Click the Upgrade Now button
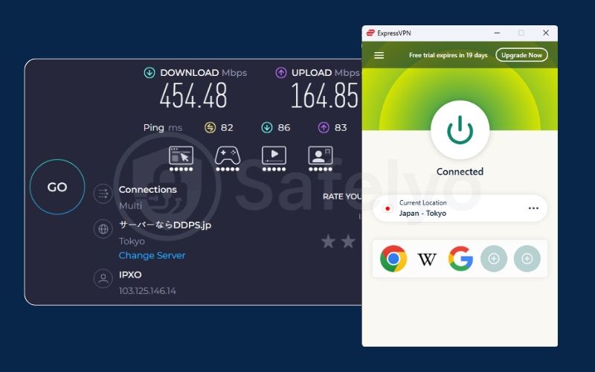Screen dimensions: 595x372 click(x=521, y=55)
